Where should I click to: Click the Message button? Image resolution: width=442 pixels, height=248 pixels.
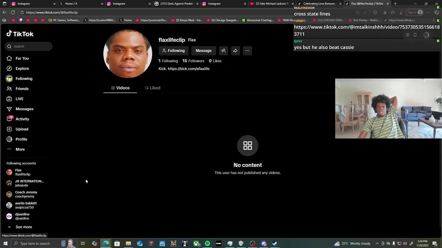(x=203, y=51)
